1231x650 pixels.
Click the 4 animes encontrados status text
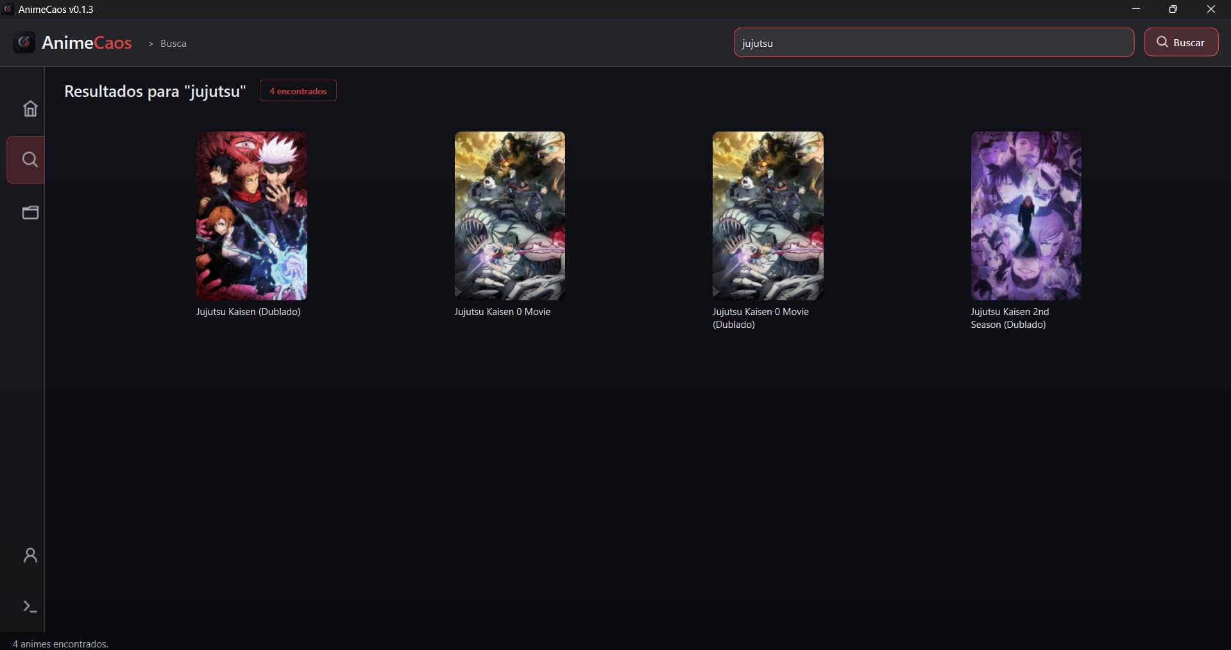(x=60, y=644)
